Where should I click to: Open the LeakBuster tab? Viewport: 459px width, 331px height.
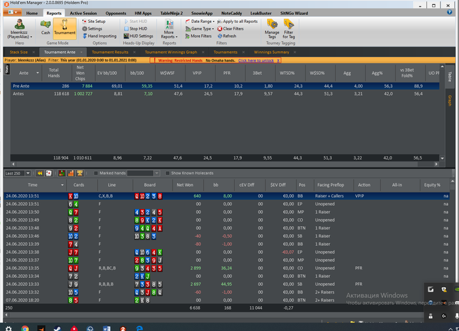261,13
